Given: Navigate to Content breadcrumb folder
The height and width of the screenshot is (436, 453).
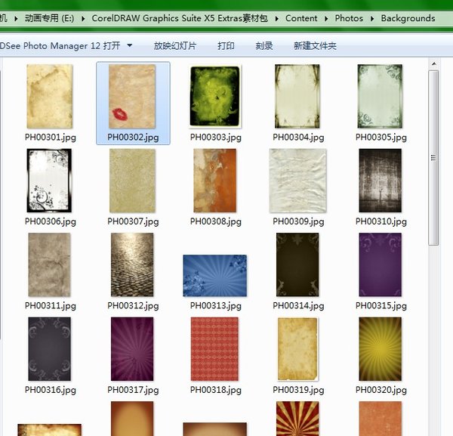Looking at the screenshot, I should coord(301,18).
